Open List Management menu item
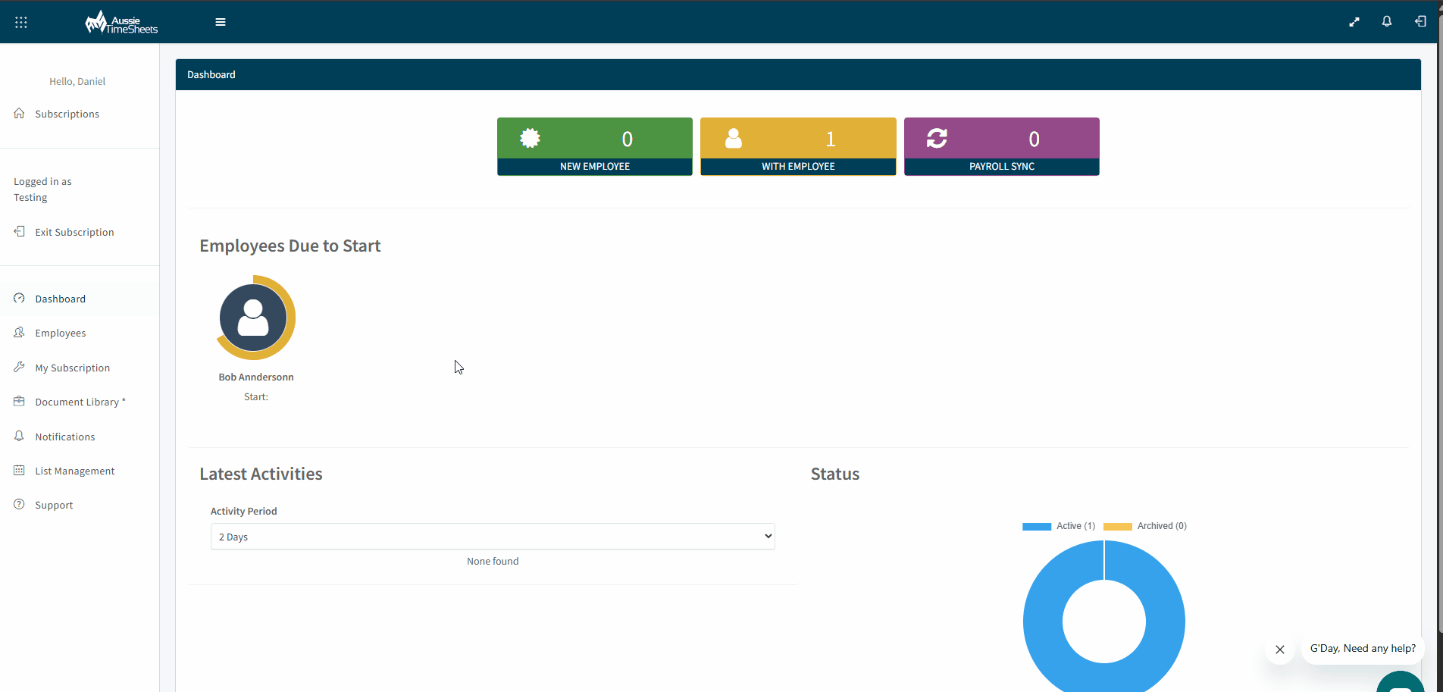This screenshot has width=1443, height=692. pos(75,471)
